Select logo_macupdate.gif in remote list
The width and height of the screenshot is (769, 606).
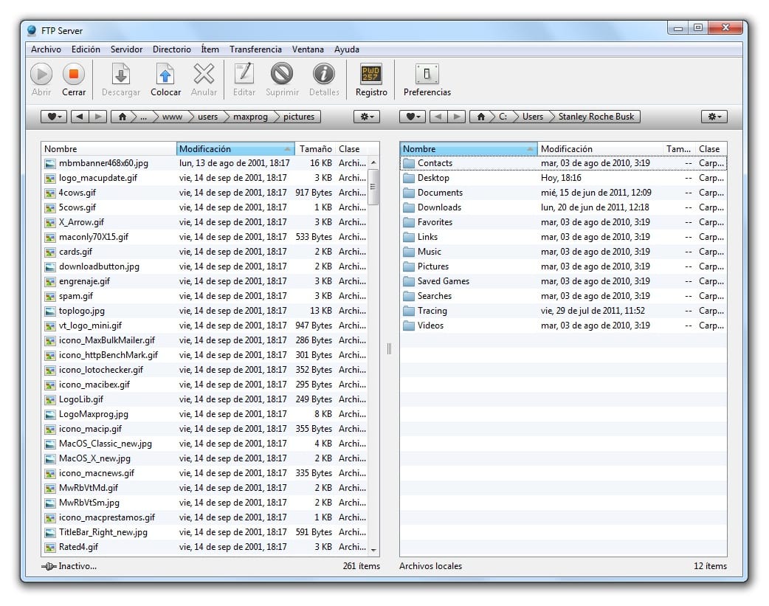pos(204,178)
